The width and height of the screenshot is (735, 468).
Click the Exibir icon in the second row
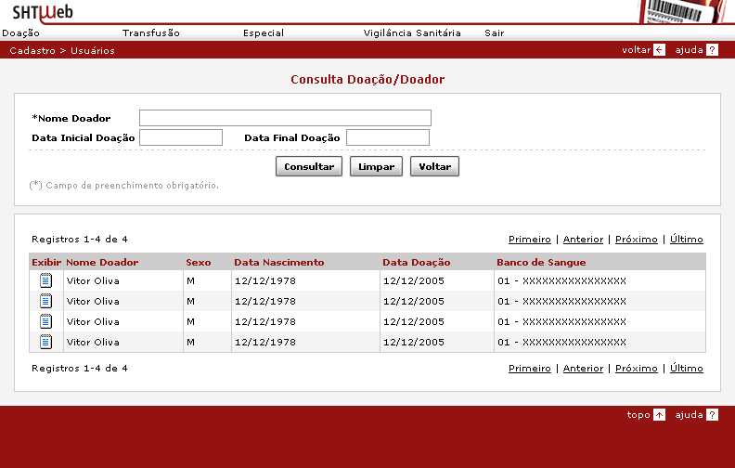[45, 301]
